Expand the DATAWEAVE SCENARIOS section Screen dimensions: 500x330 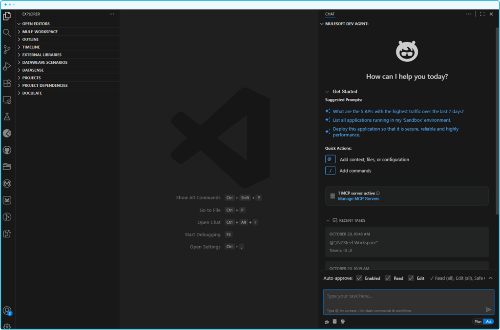click(x=67, y=62)
